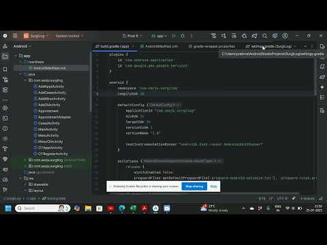This screenshot has height=245, width=327.
Task: Expand the layout folder
Action: 25,191
